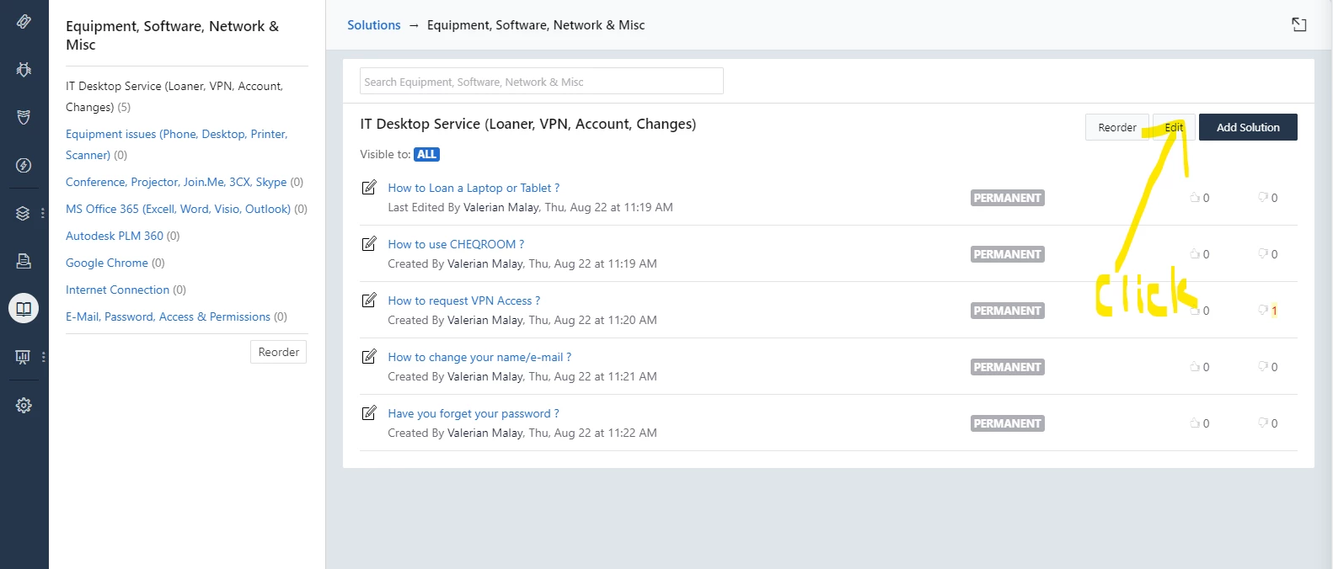Open the Internet Connection folder
Viewport: 1333px width, 569px height.
(118, 290)
